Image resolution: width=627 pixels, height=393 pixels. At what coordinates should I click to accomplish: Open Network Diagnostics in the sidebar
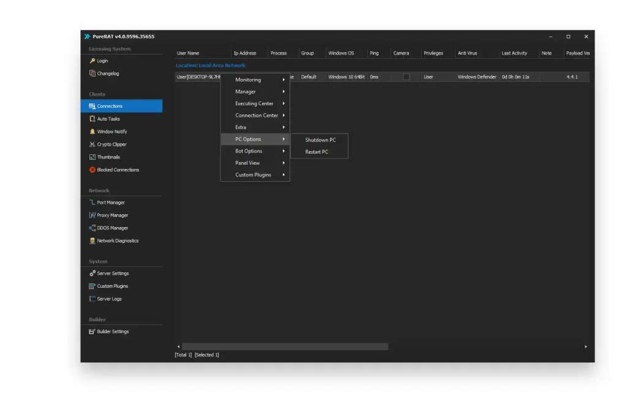click(118, 241)
